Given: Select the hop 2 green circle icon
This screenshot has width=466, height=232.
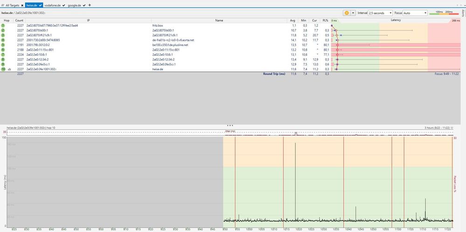Looking at the screenshot, I should 3,31.
